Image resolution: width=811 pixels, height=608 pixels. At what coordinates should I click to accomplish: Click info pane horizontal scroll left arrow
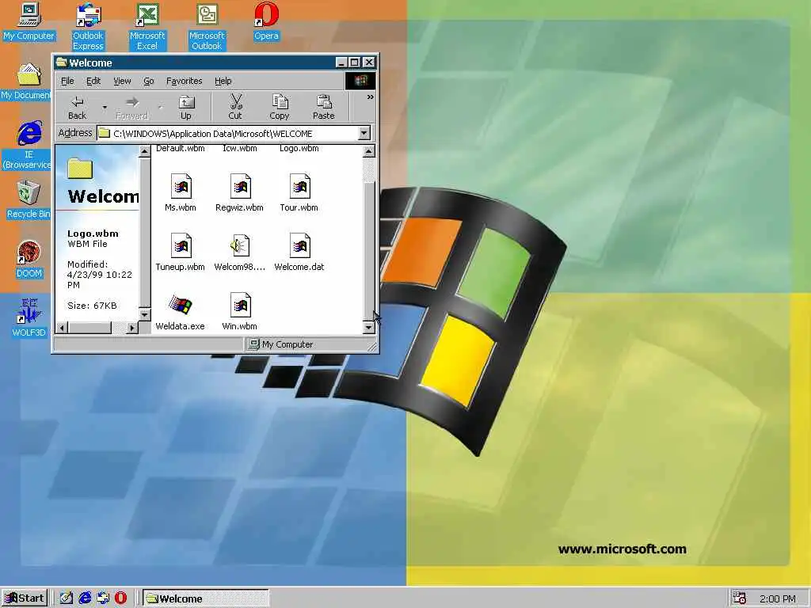(x=62, y=328)
